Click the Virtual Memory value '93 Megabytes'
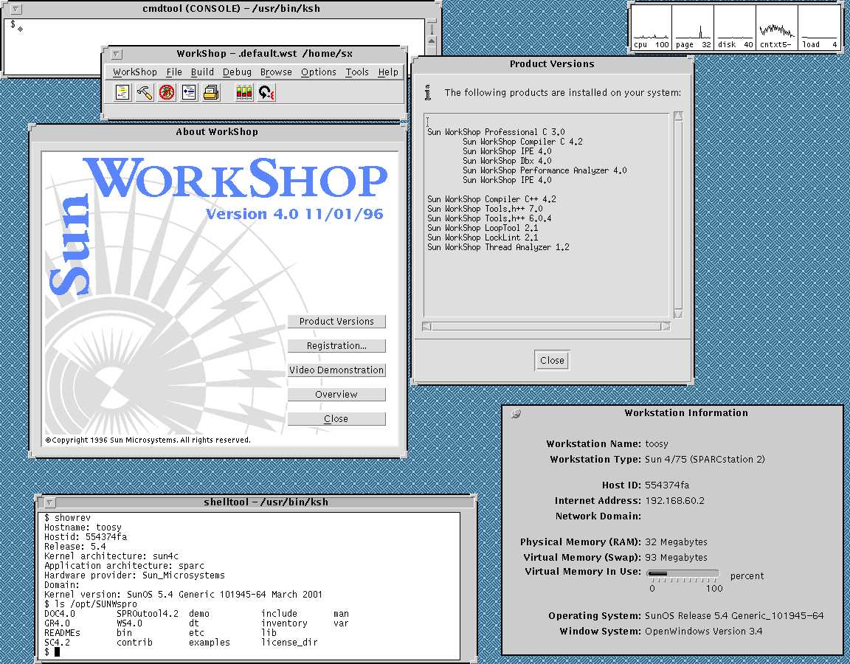Viewport: 850px width, 664px height. [x=676, y=558]
